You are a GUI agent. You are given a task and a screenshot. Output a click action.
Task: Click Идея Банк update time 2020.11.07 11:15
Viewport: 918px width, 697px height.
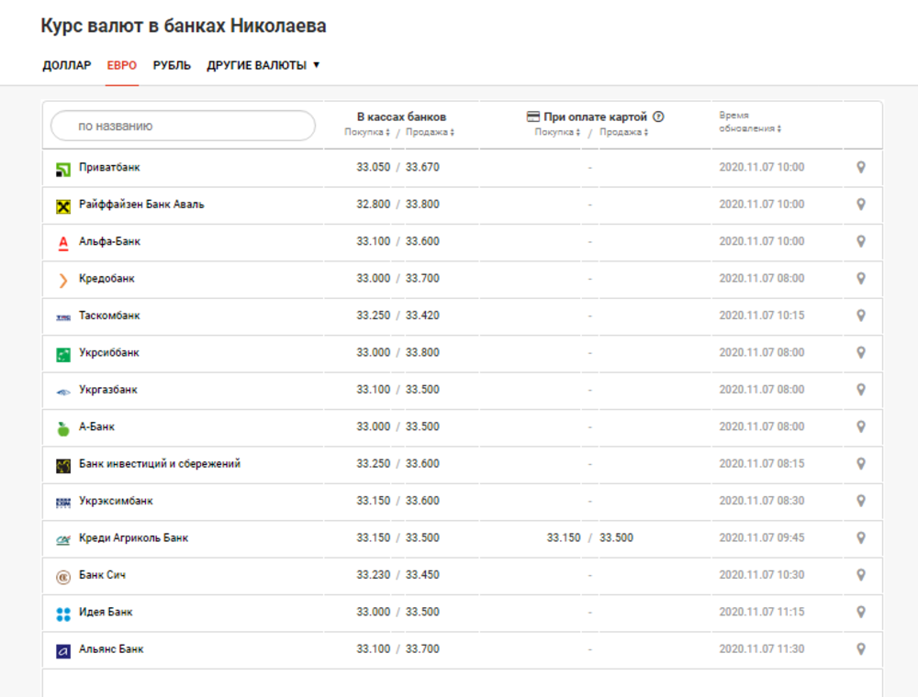click(762, 613)
